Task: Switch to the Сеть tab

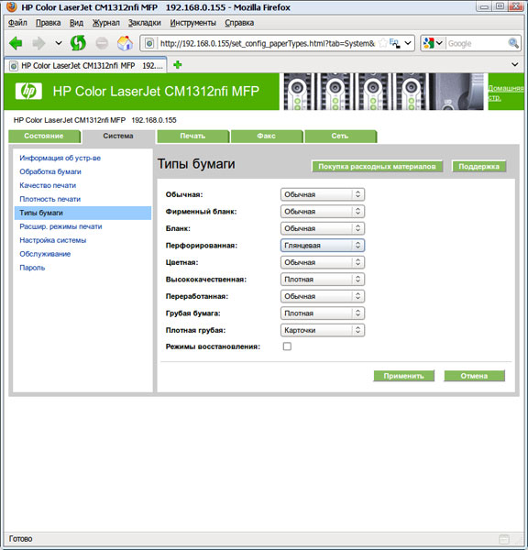Action: pyautogui.click(x=340, y=136)
